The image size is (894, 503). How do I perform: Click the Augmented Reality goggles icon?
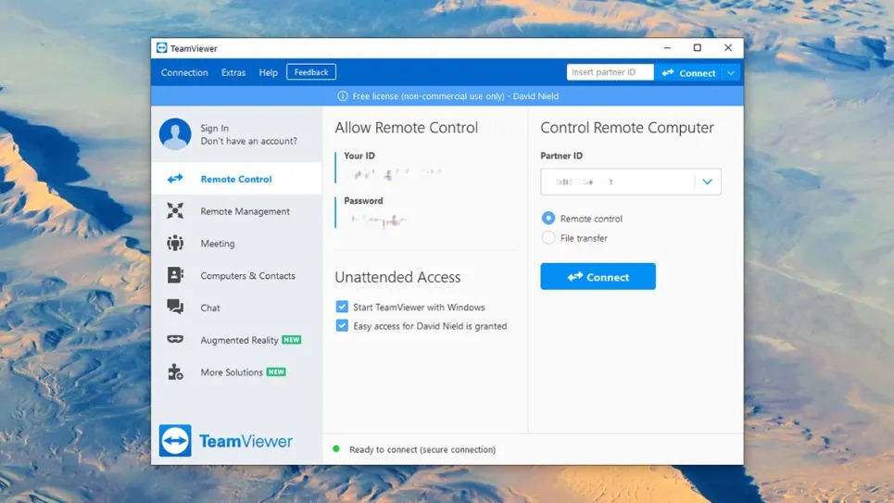tap(175, 339)
